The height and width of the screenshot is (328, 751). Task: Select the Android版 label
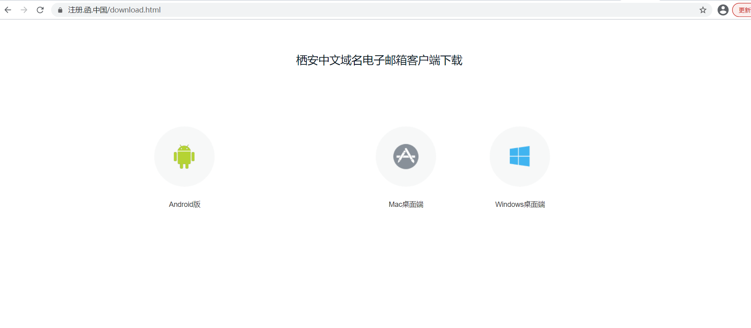tap(185, 204)
